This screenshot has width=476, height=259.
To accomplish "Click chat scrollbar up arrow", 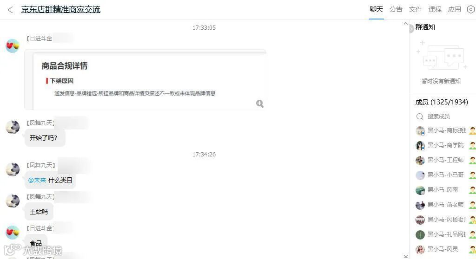I will point(405,23).
